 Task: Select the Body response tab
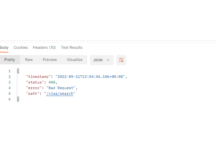[4, 48]
